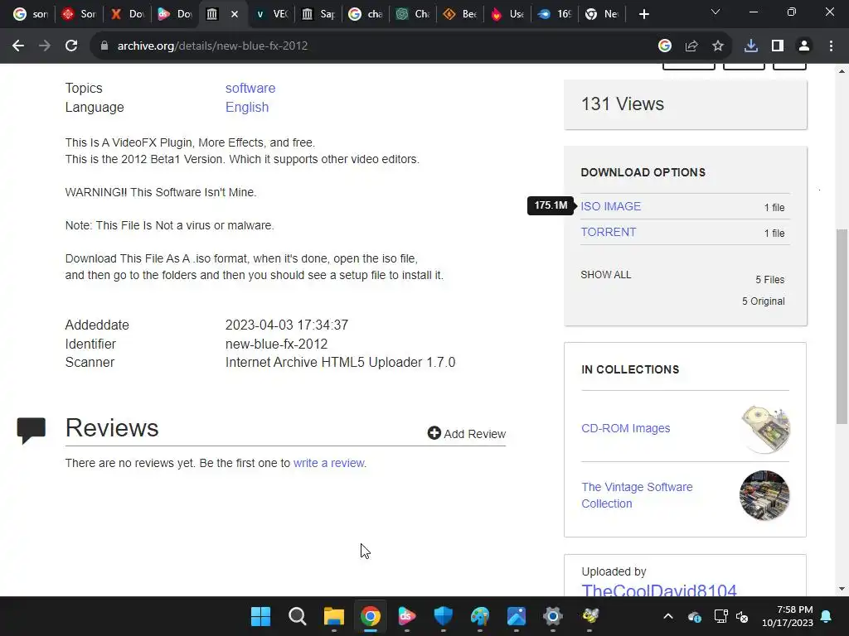Image resolution: width=849 pixels, height=636 pixels.
Task: Open Chrome three-dot menu
Action: [x=831, y=46]
